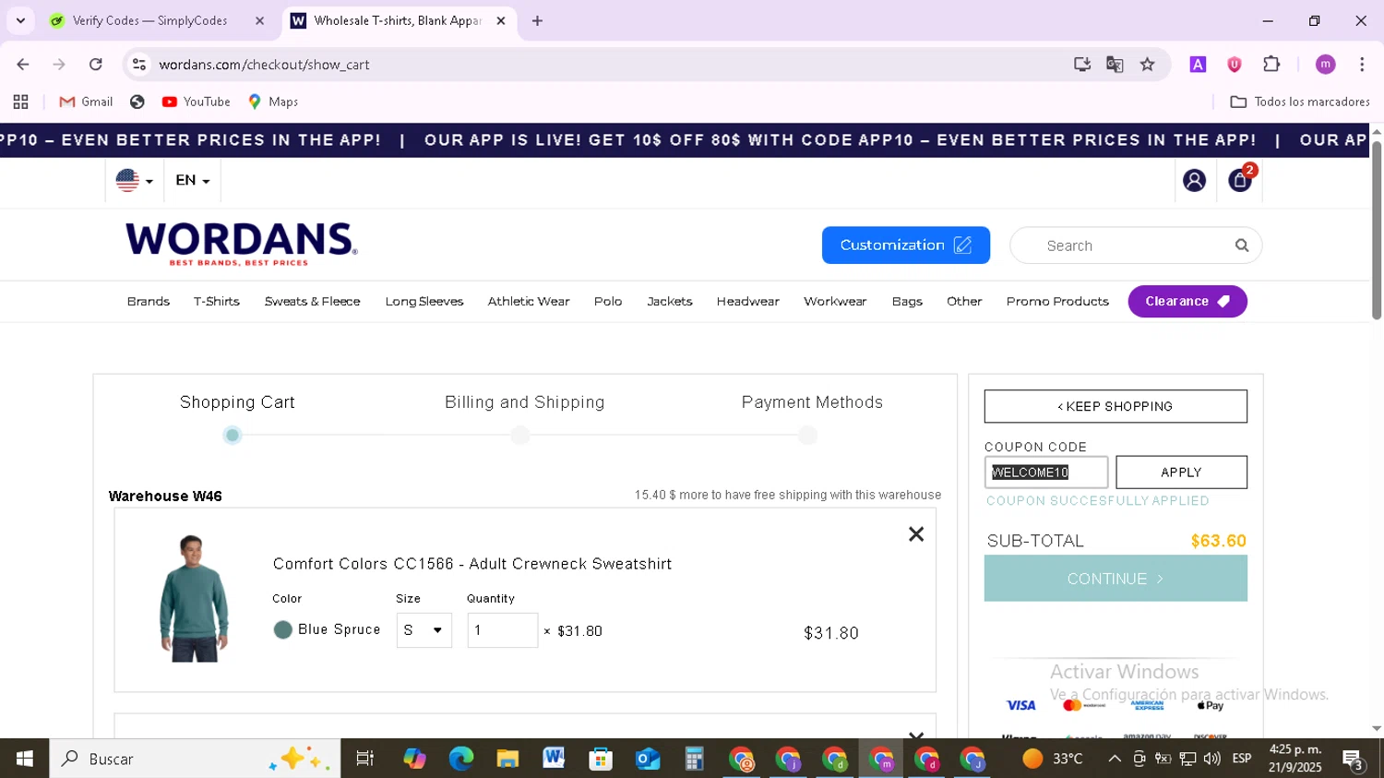Open the red shield extension icon

pyautogui.click(x=1235, y=65)
